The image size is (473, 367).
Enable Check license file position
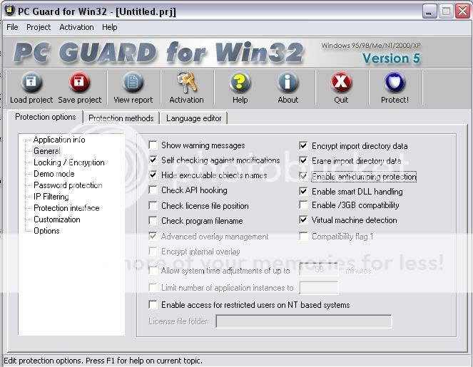coord(153,206)
